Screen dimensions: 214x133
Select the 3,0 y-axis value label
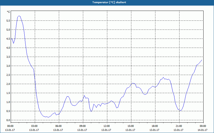click(8, 66)
